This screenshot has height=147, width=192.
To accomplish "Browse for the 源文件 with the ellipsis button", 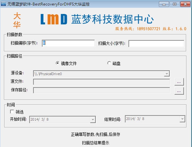I will (179, 82).
